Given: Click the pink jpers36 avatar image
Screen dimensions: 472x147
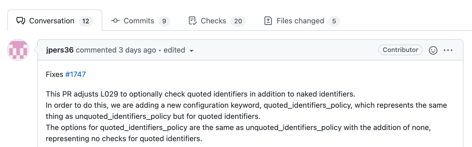Looking at the screenshot, I should coord(18,50).
